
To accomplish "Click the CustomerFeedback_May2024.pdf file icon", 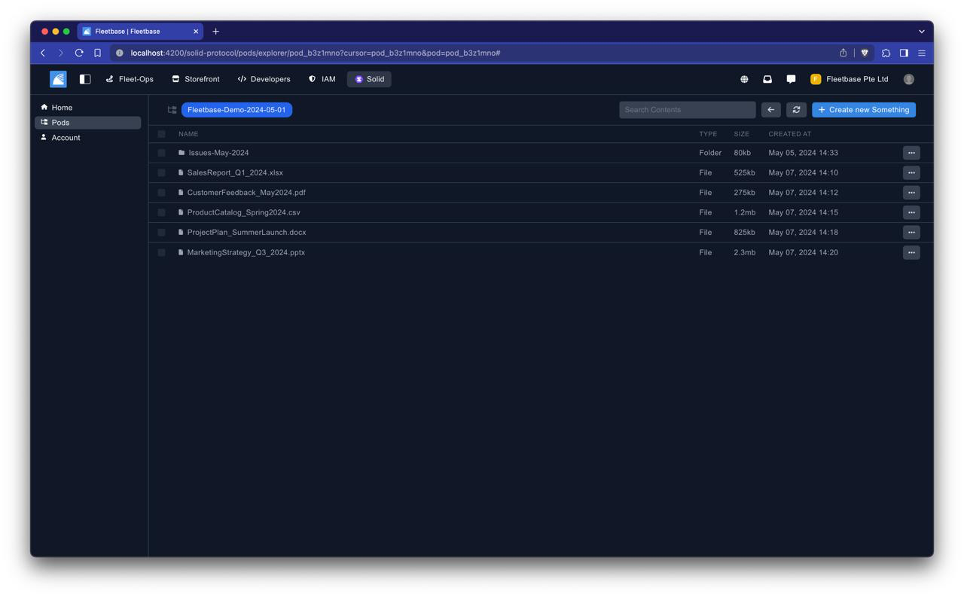I will pyautogui.click(x=181, y=193).
